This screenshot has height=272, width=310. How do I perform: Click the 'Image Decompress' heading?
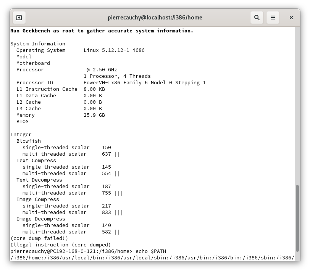coord(41,219)
